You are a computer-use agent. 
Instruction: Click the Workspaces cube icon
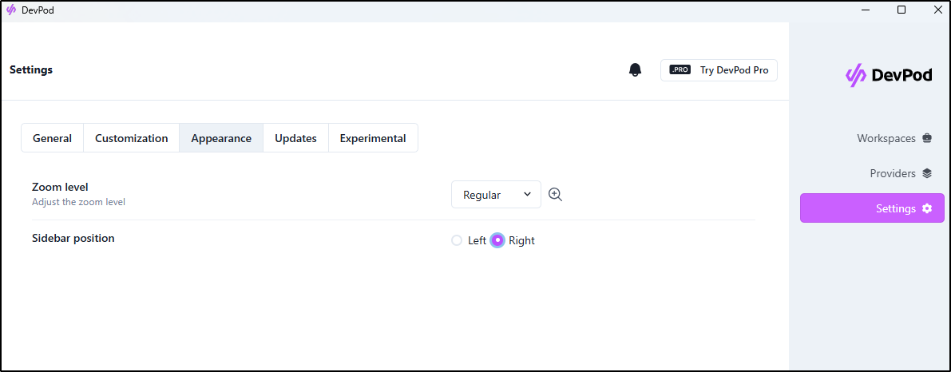pos(927,138)
